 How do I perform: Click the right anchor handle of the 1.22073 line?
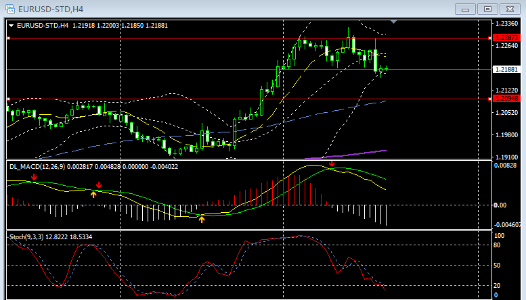(489, 39)
